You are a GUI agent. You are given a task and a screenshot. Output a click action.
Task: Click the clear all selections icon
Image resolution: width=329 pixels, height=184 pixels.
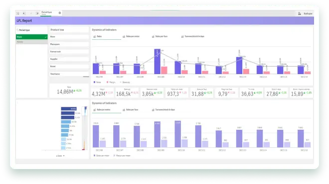[x=37, y=13]
